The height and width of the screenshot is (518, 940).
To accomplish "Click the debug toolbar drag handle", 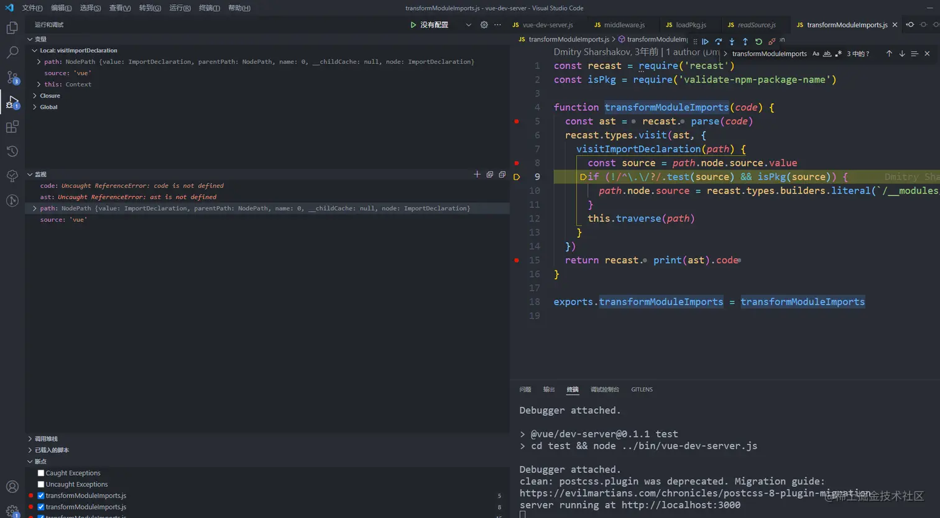I will tap(695, 42).
